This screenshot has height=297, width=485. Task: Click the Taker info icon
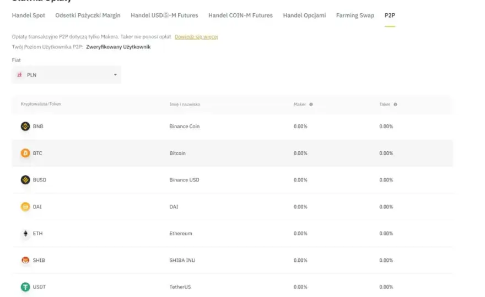pos(395,105)
